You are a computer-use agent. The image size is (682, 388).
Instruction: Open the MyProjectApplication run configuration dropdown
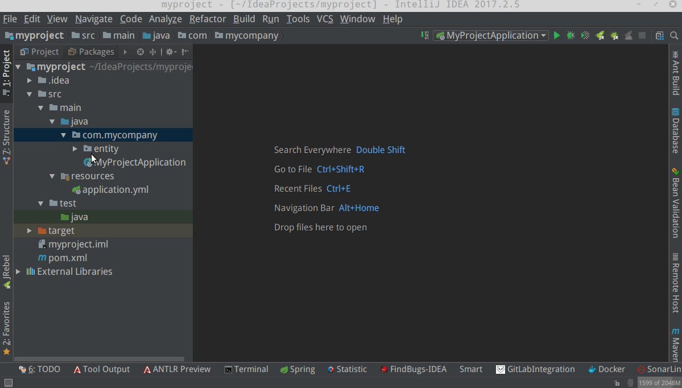pos(492,36)
